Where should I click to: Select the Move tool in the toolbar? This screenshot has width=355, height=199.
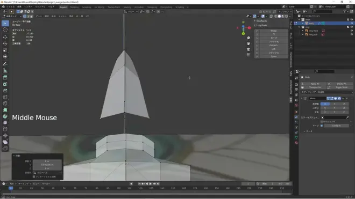(x=5, y=37)
